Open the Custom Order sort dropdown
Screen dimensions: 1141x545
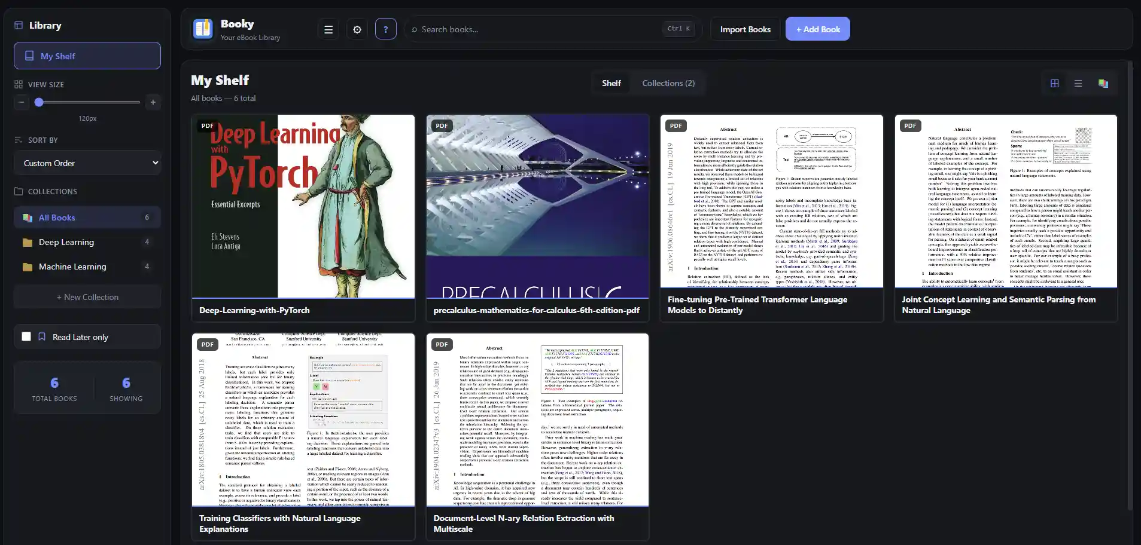tap(87, 163)
